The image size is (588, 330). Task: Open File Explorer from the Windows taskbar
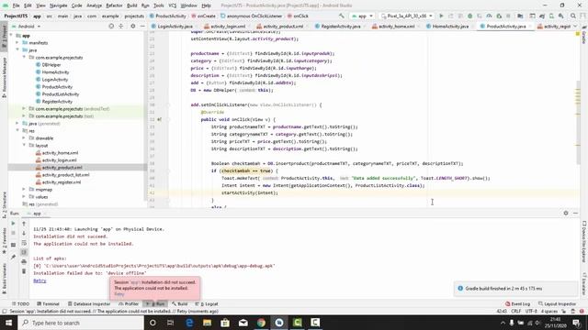point(207,323)
